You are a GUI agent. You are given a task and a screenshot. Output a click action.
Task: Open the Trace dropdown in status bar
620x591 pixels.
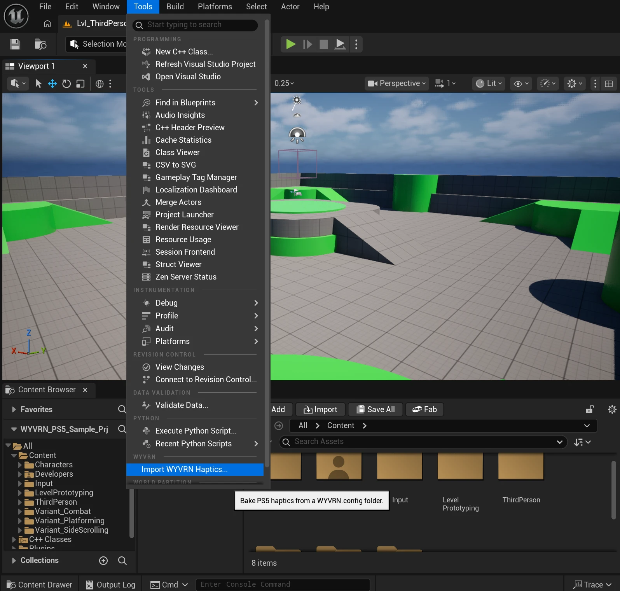pos(592,585)
